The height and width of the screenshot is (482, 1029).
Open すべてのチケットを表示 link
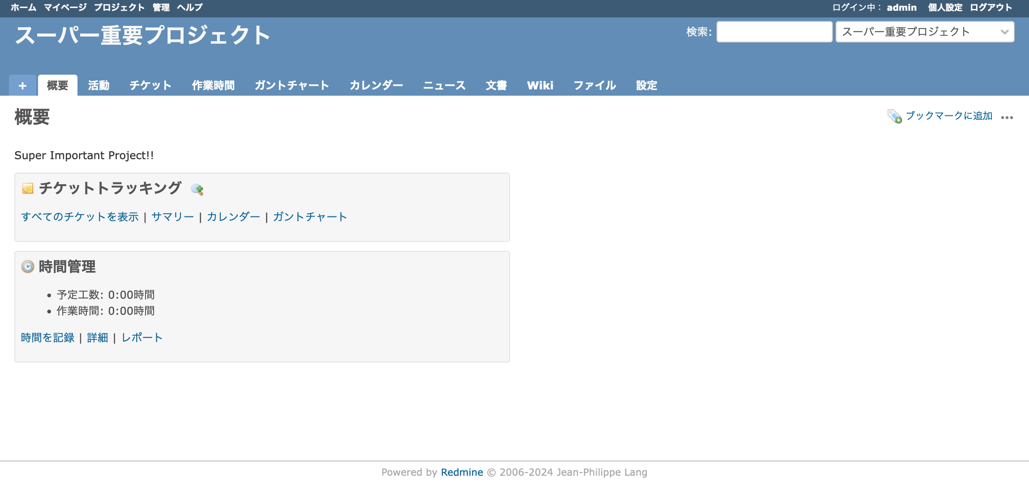coord(80,216)
